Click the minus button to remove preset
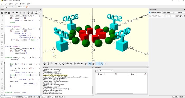The height and width of the screenshot is (98, 185). tap(173, 16)
